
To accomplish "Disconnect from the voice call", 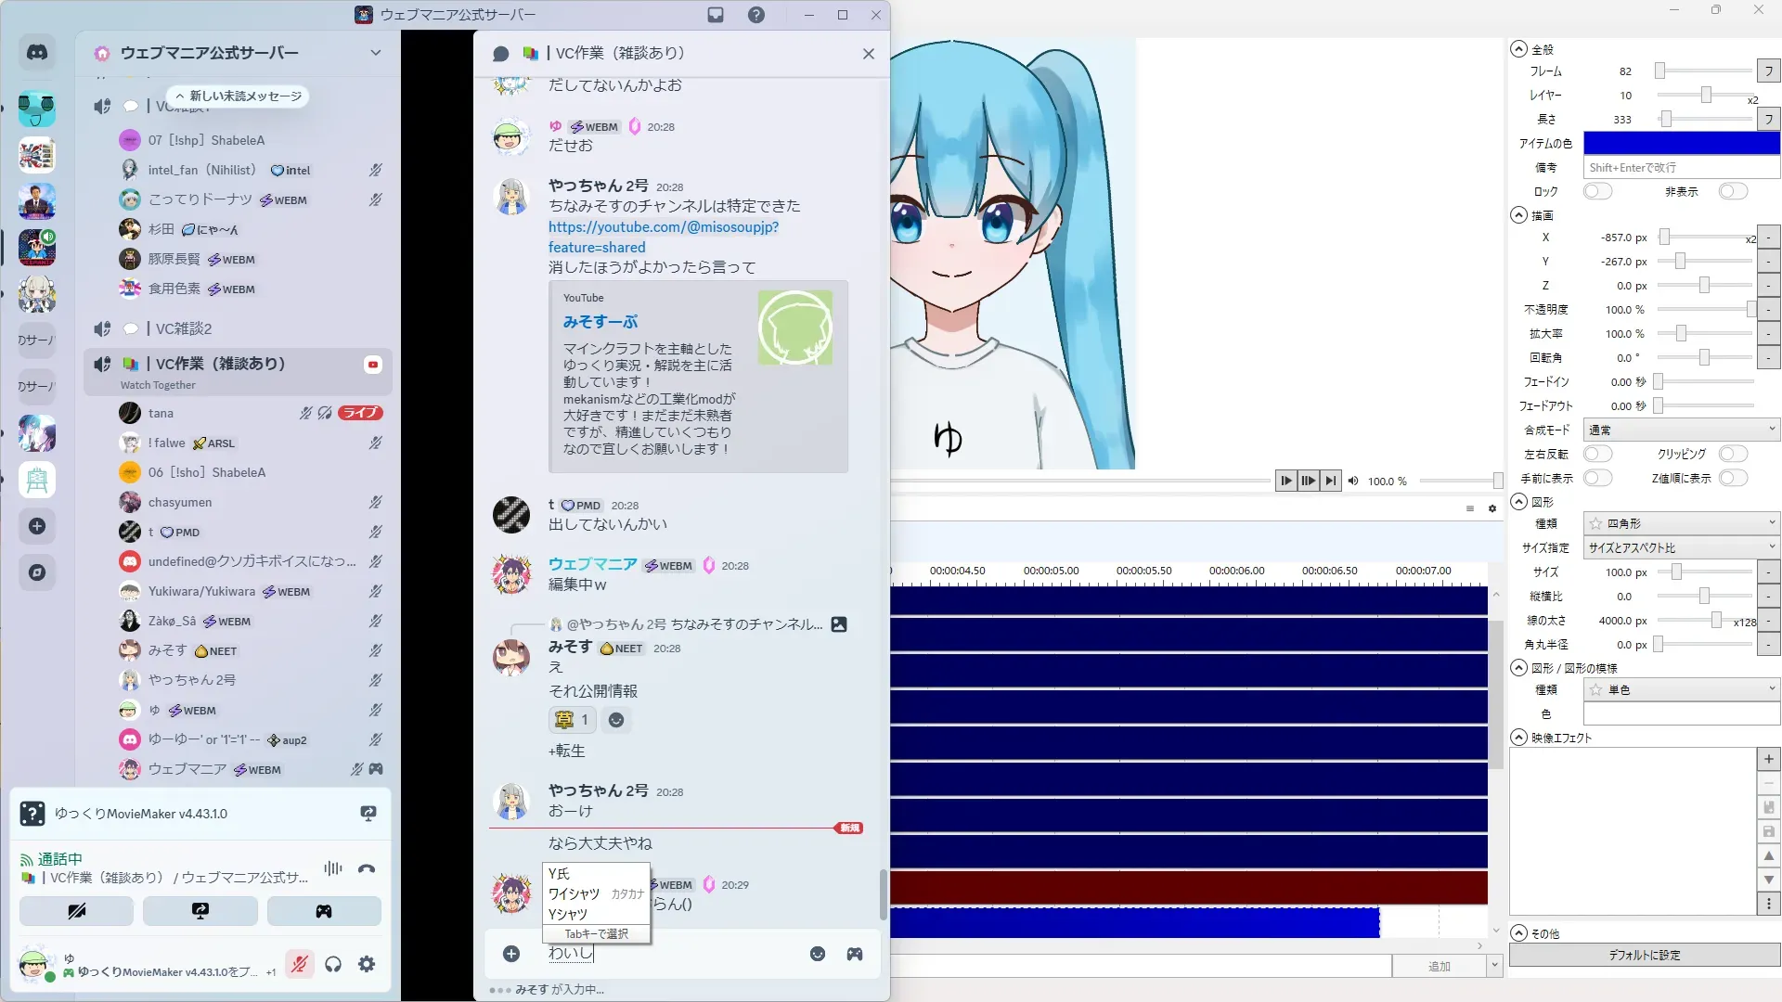I will [x=367, y=869].
